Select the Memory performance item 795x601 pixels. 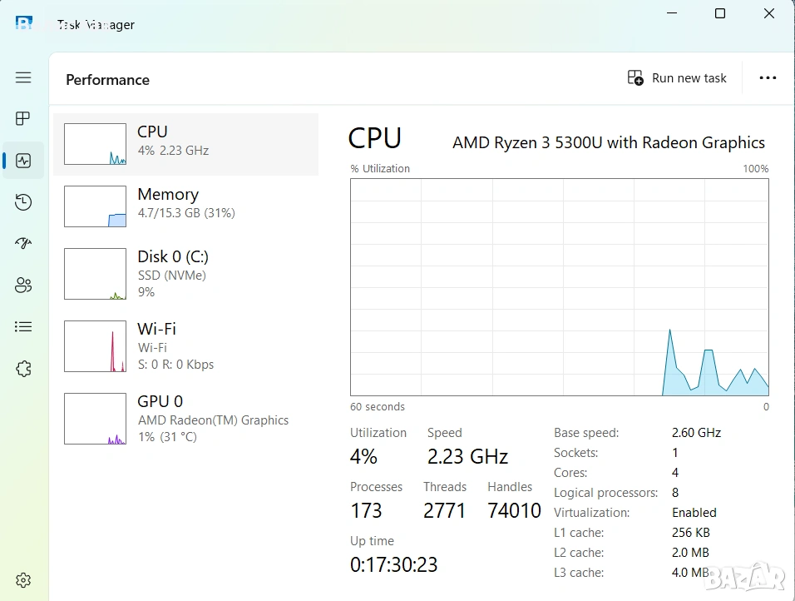[185, 206]
